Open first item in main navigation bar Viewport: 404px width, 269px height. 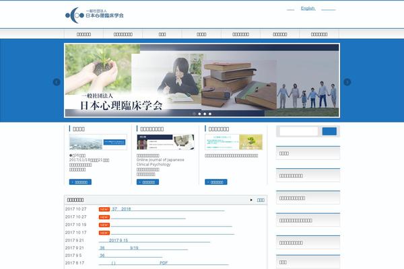pyautogui.click(x=83, y=34)
